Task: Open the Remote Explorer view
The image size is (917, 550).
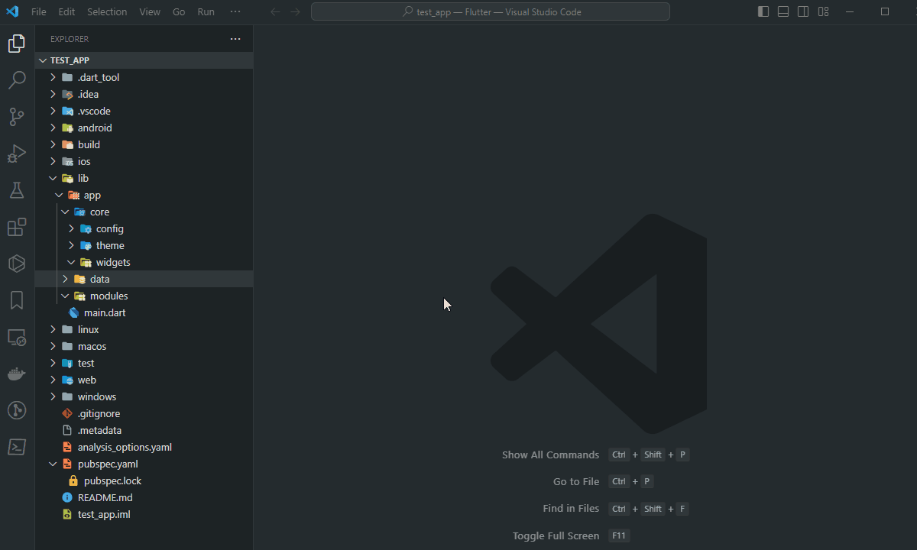Action: 17,337
